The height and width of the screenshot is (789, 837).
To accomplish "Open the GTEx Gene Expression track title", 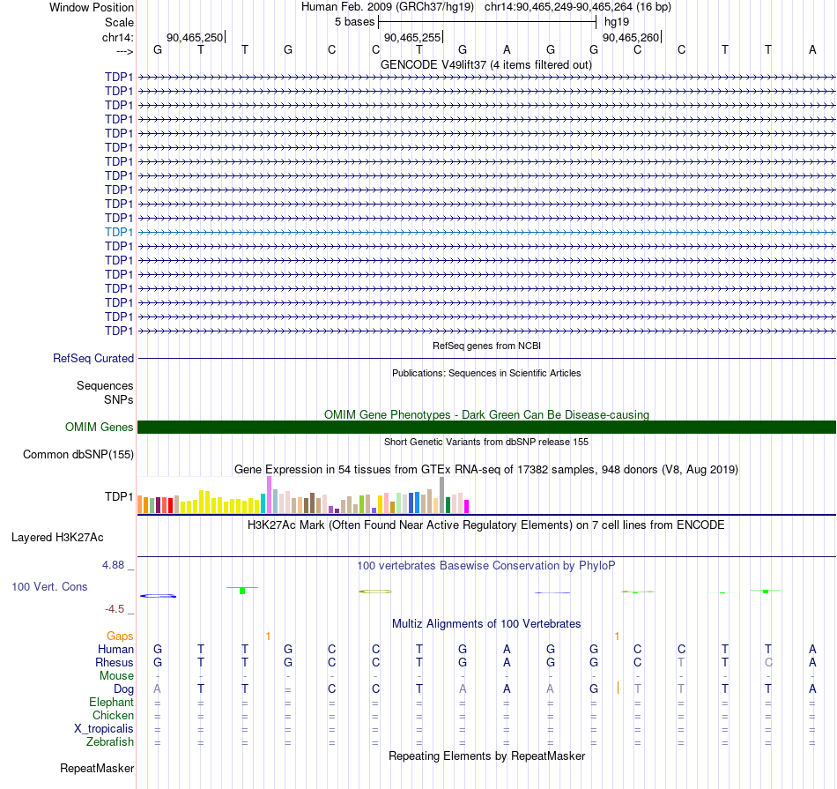I will click(486, 469).
